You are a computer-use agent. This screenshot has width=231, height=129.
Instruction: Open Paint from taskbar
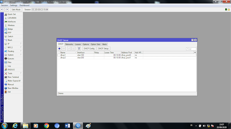click(88, 126)
